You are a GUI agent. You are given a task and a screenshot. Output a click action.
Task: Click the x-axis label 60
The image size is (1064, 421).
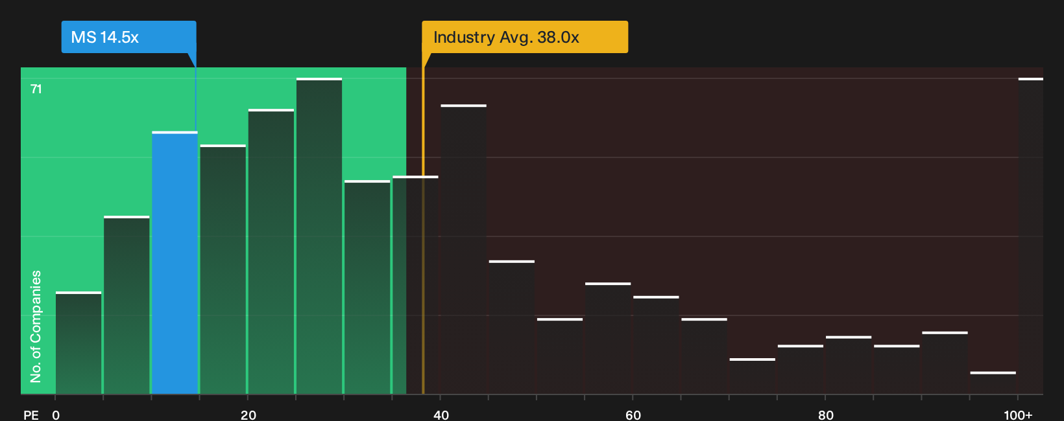click(x=633, y=415)
